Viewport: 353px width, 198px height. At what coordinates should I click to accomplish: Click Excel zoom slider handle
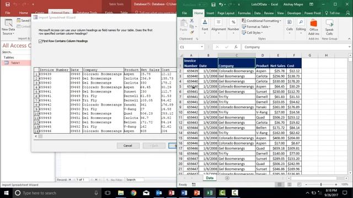321,185
